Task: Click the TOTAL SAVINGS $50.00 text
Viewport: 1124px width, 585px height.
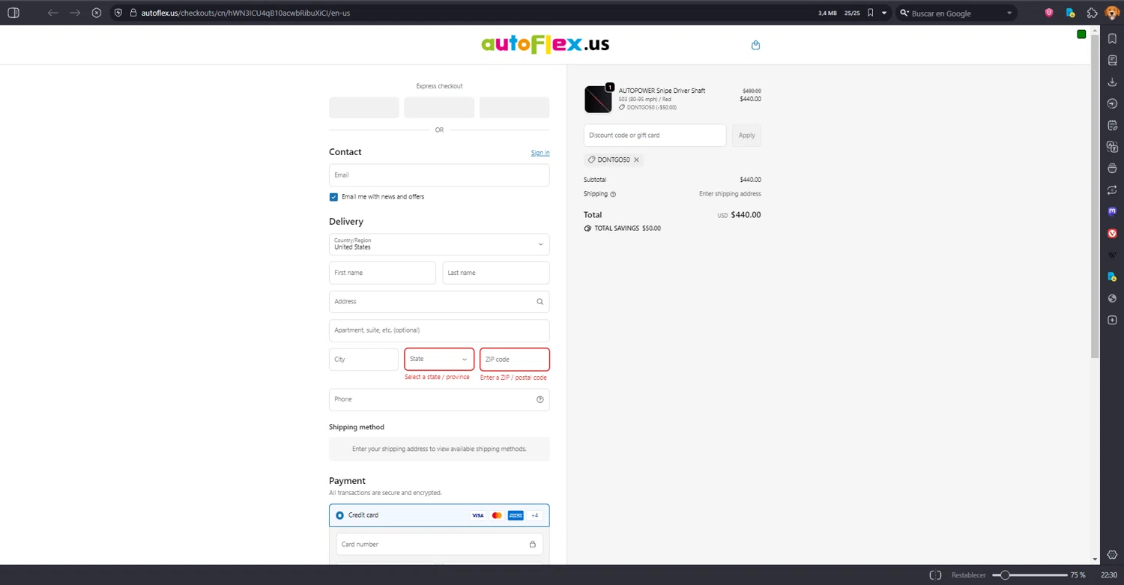Action: (627, 228)
